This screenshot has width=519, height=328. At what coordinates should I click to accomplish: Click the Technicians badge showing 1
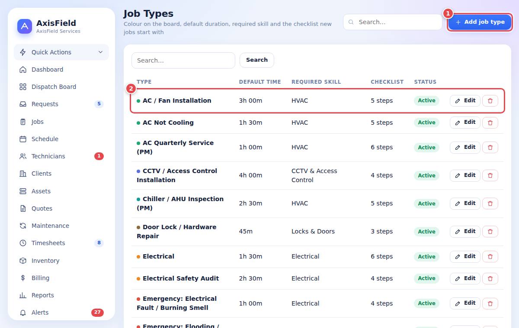pyautogui.click(x=99, y=156)
